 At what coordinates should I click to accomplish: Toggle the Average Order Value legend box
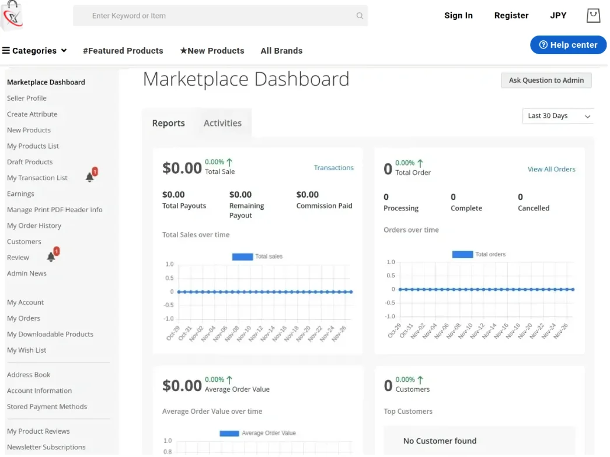click(x=229, y=433)
